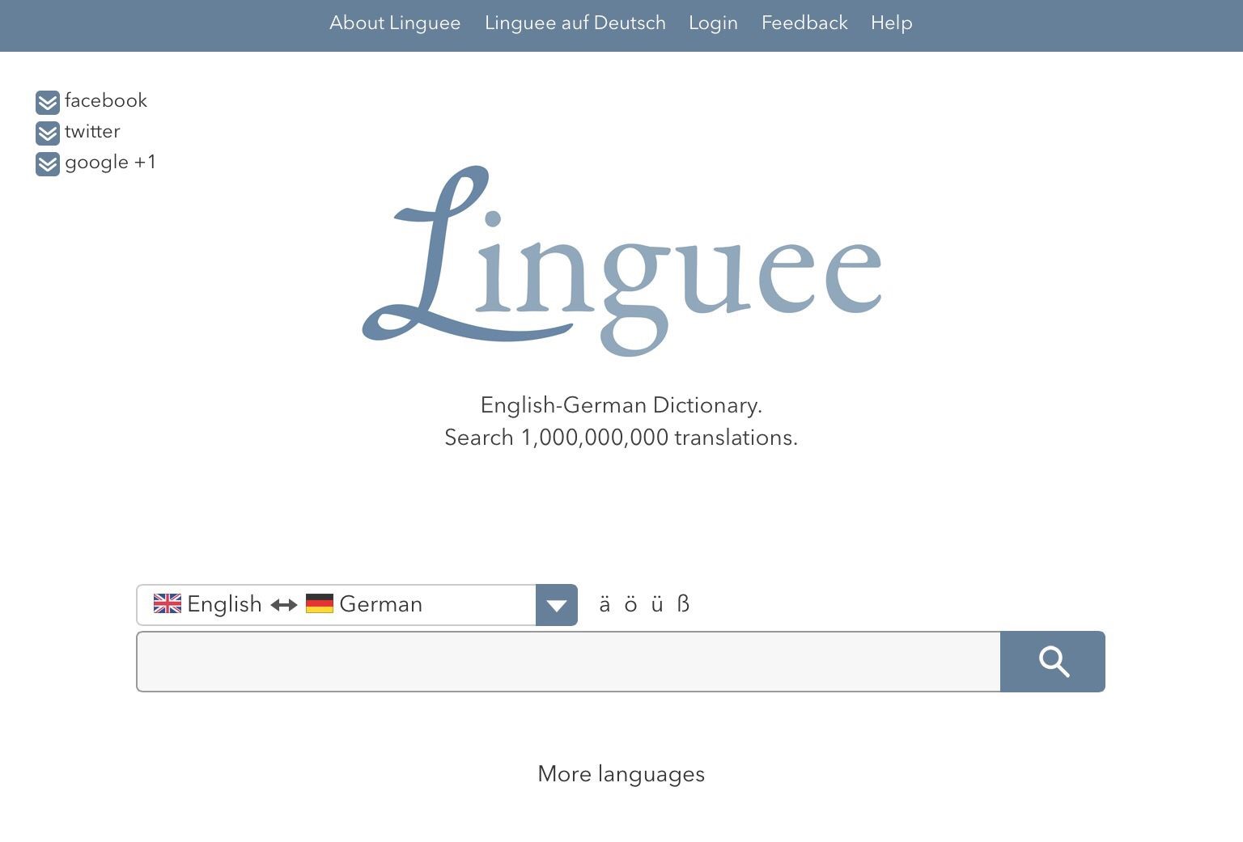Screen dimensions: 1243x842
Task: Open the language pair dropdown
Action: point(556,604)
